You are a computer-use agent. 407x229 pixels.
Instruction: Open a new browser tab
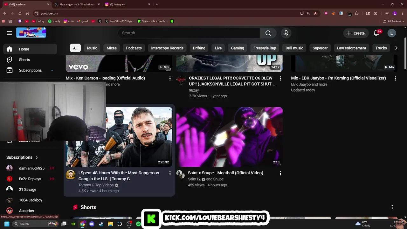[x=157, y=4]
